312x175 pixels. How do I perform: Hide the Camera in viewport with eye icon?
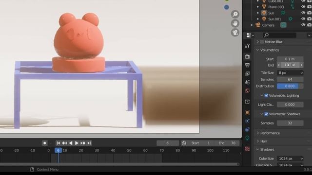click(303, 25)
